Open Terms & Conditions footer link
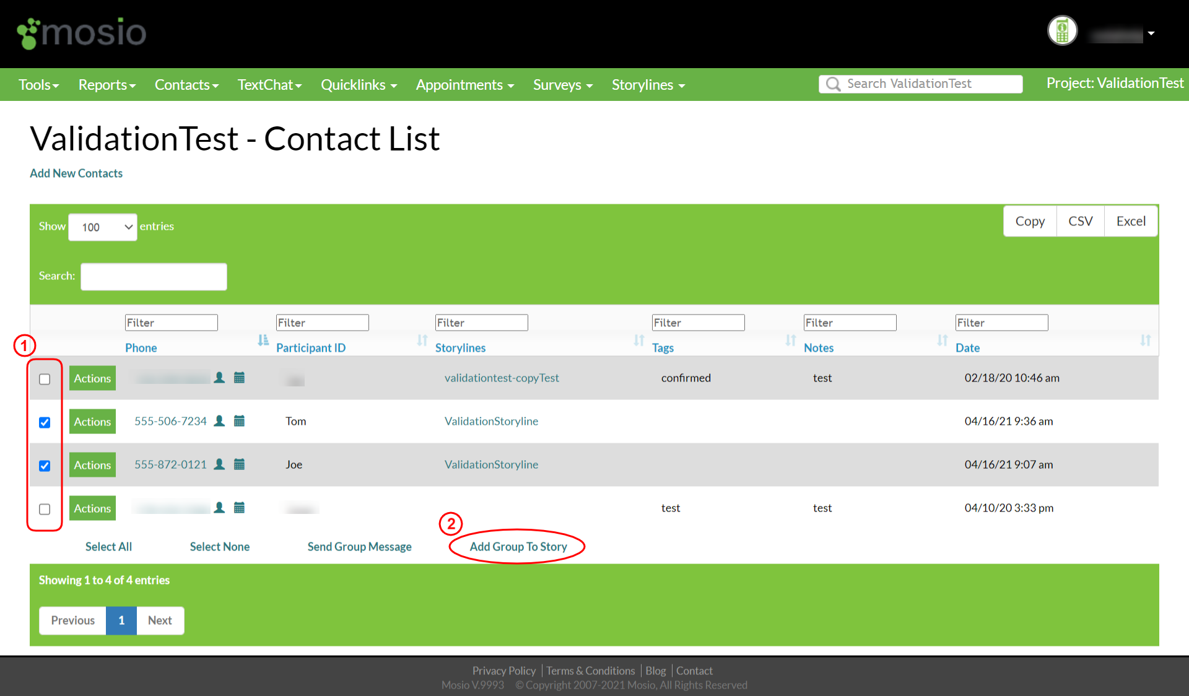Screen dimensions: 1189x696 (591, 671)
